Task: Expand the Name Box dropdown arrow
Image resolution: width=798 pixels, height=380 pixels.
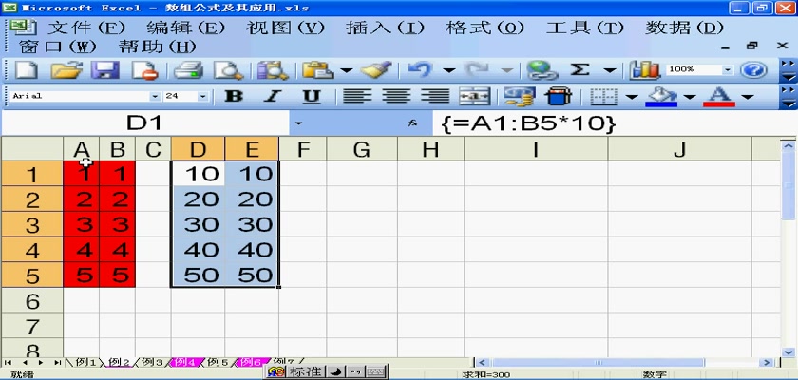Action: 298,123
